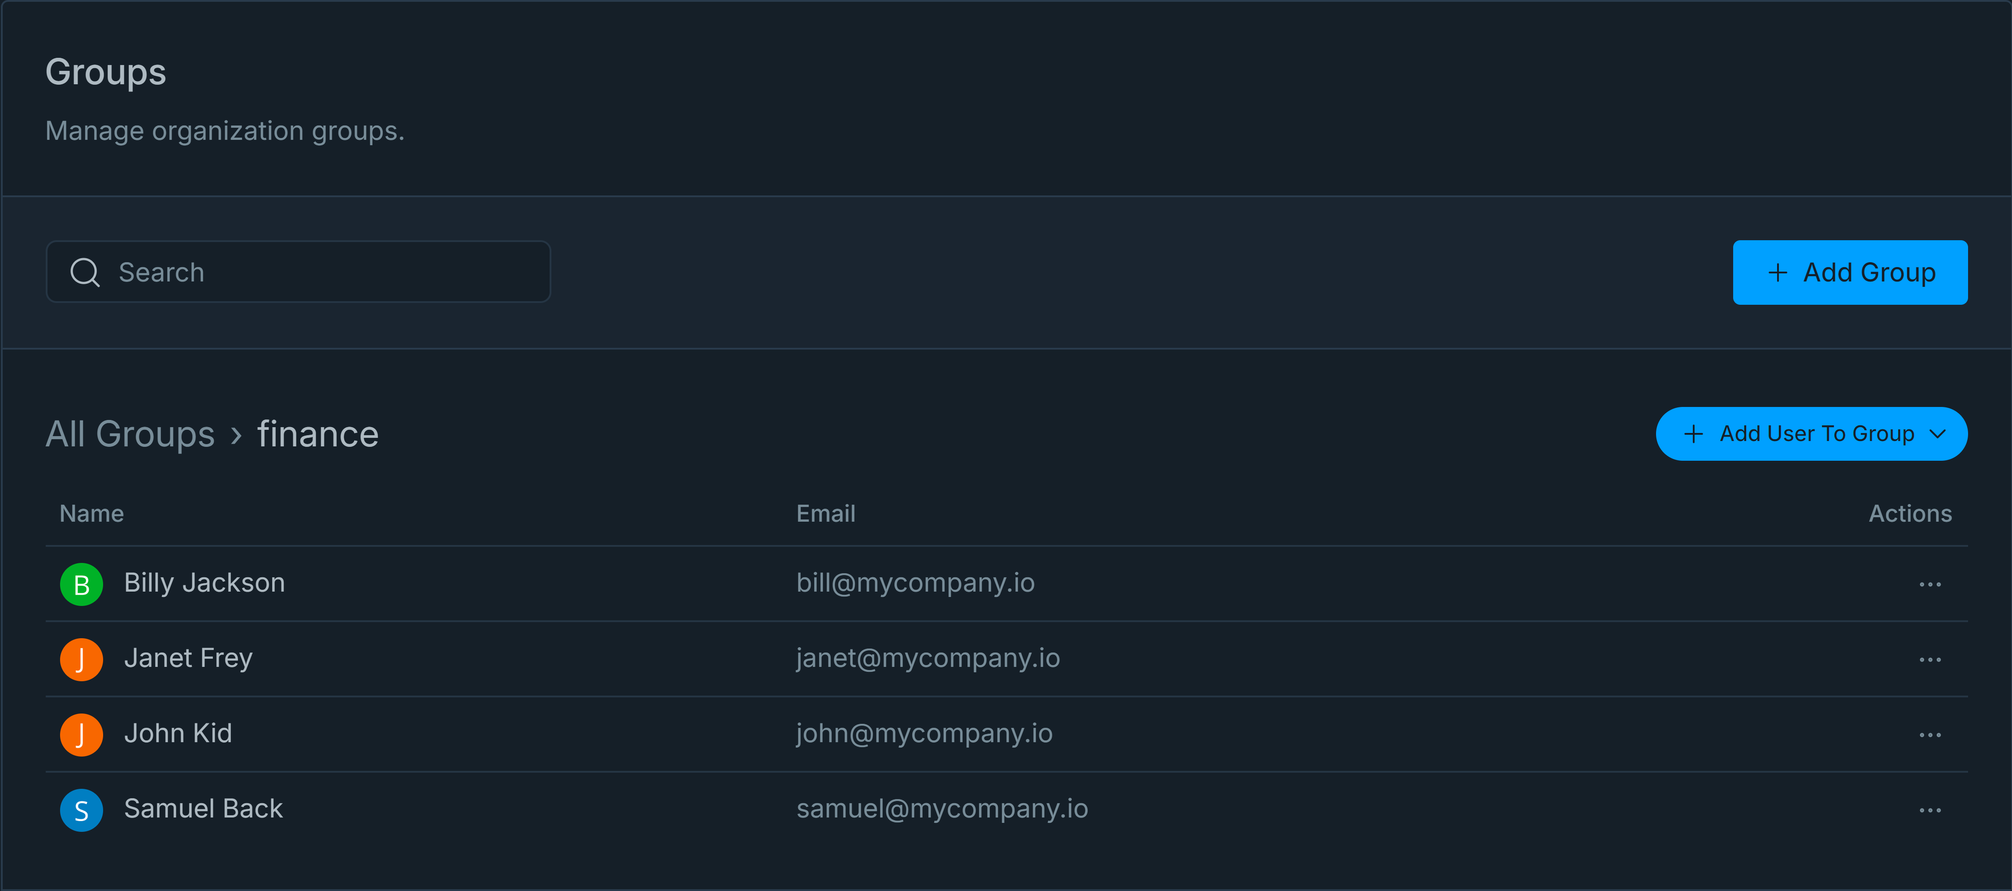Open the actions menu for Janet Frey

click(x=1929, y=660)
